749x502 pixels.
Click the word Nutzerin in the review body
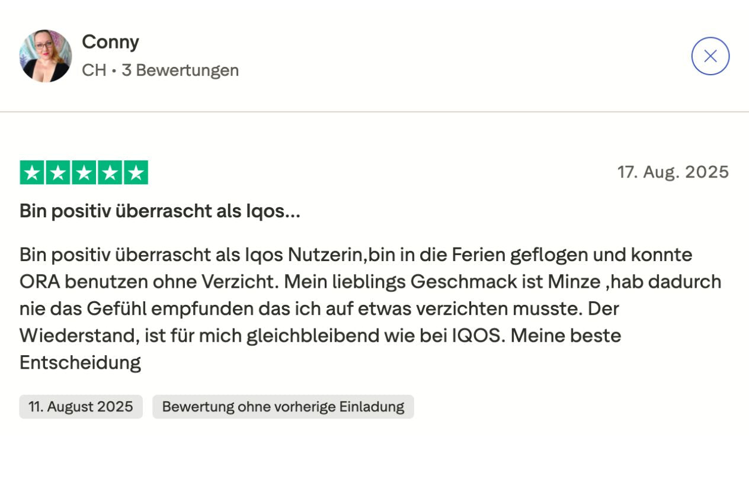(x=325, y=255)
